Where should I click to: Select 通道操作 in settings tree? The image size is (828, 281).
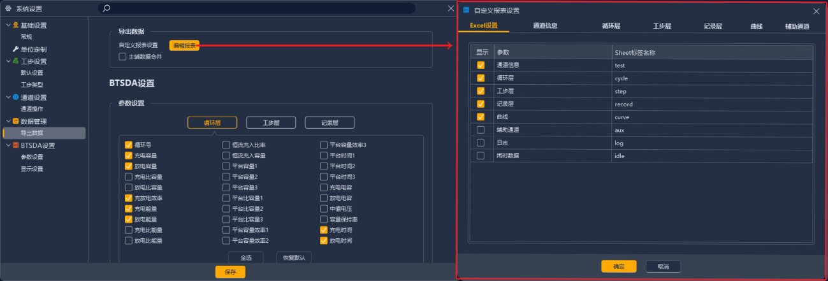click(x=32, y=109)
